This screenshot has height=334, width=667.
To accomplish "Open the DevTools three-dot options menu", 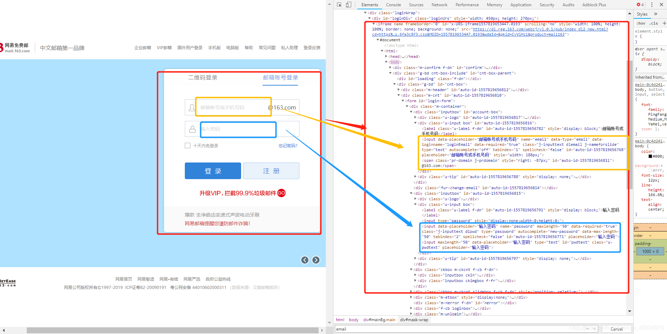I will pos(652,5).
